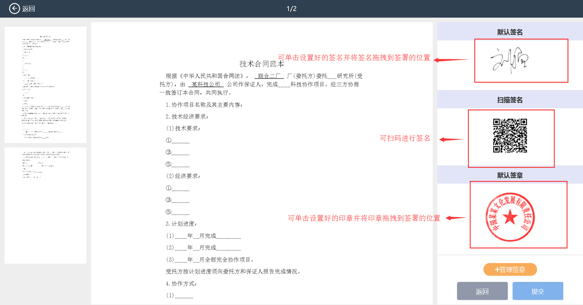Click the red arrow pointing to the signature

pos(451,60)
